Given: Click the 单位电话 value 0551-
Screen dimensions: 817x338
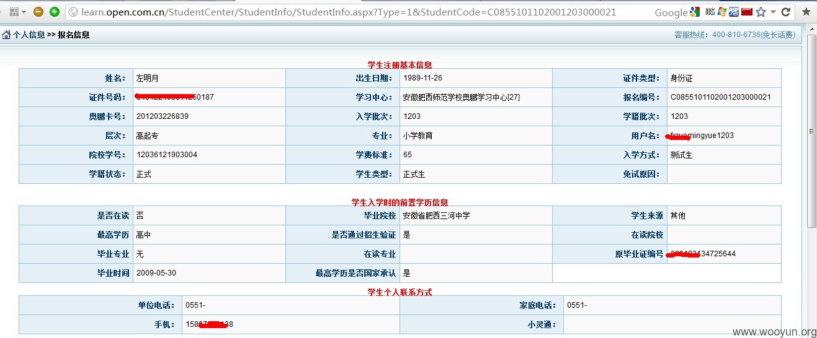Looking at the screenshot, I should click(x=195, y=305).
